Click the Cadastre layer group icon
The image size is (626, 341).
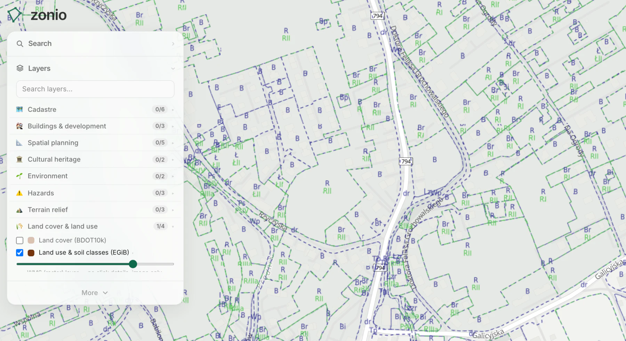(19, 109)
